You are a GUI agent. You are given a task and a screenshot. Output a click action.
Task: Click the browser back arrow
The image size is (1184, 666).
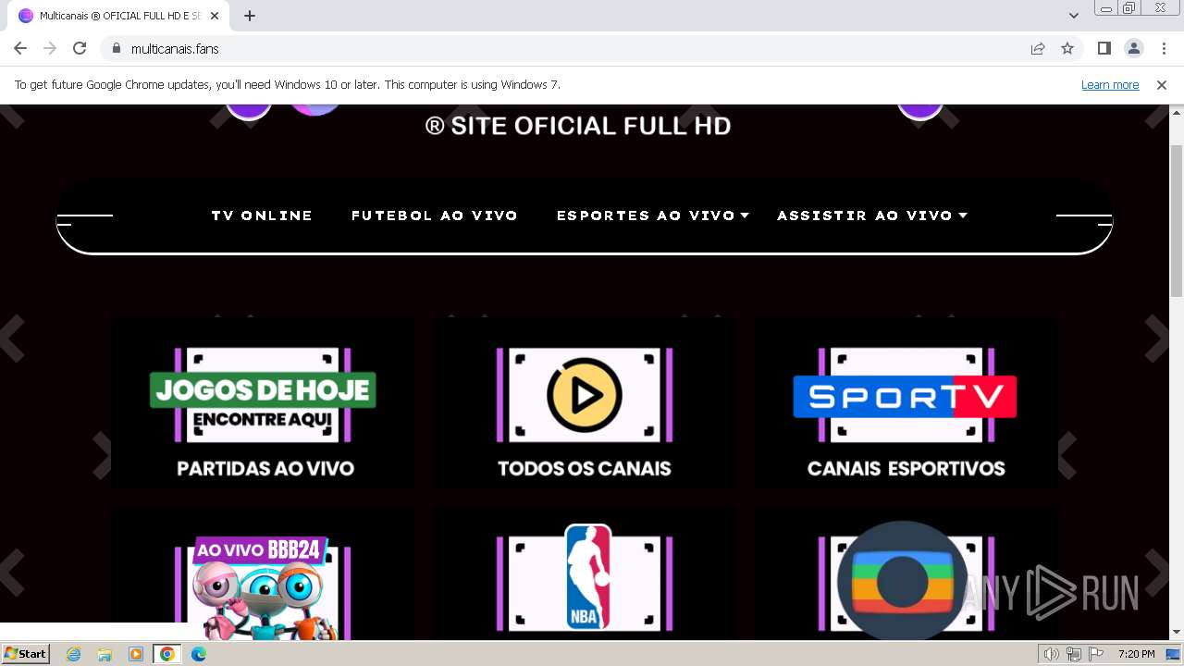[x=20, y=48]
